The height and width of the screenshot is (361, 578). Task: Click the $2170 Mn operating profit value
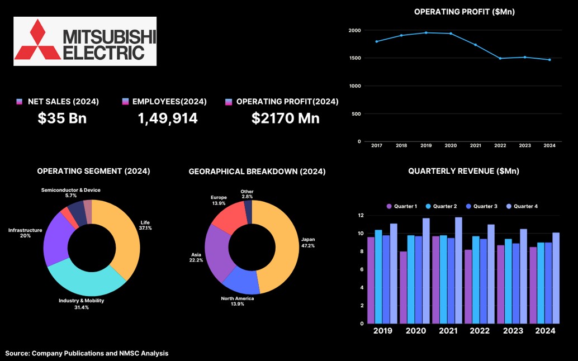(x=285, y=118)
